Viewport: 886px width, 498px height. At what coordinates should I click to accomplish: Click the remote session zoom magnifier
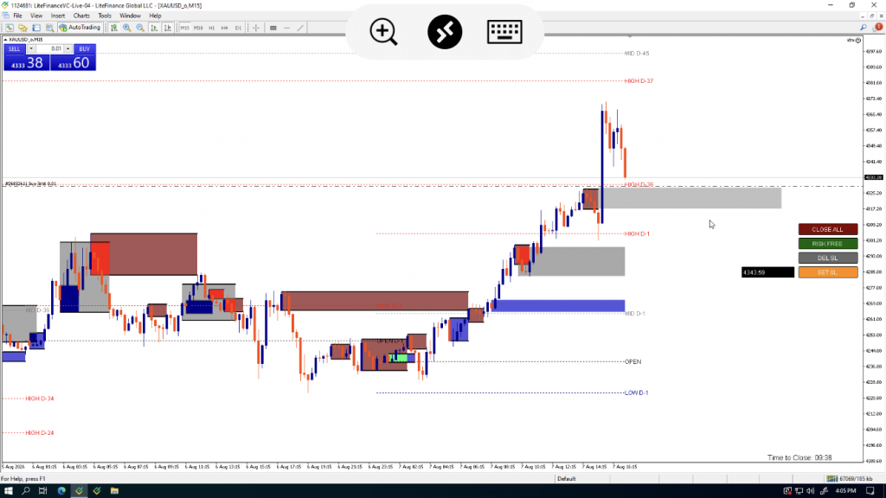coord(383,32)
